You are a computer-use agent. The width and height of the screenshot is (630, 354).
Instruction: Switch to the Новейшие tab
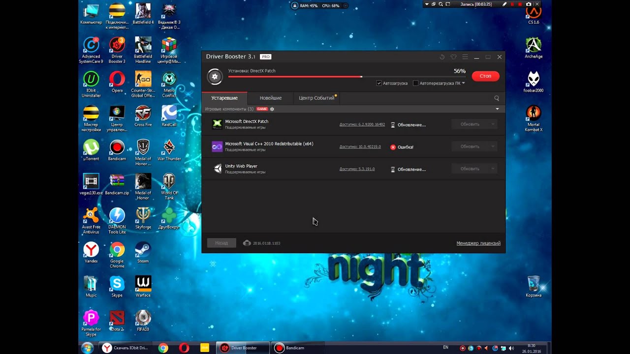point(271,98)
